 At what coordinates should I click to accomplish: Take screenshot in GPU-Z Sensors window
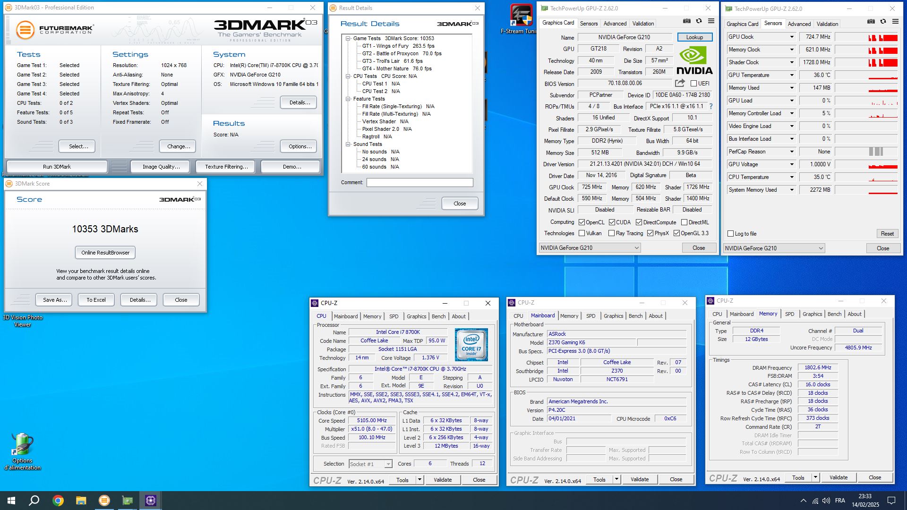(871, 22)
